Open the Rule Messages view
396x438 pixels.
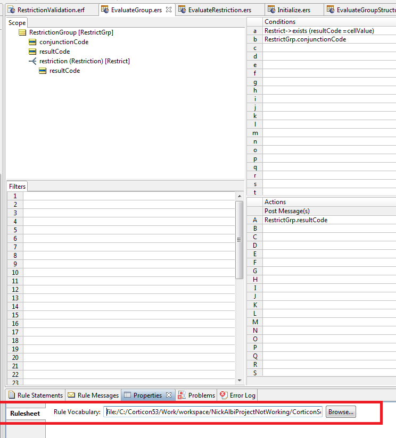(93, 395)
